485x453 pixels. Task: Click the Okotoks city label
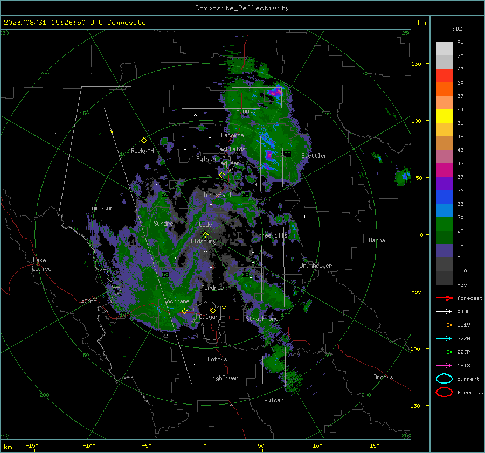pyautogui.click(x=216, y=359)
